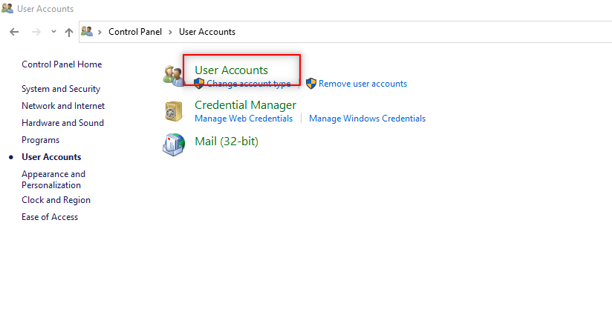Open Control Panel Home
Screen dimensions: 612x323
tap(62, 64)
